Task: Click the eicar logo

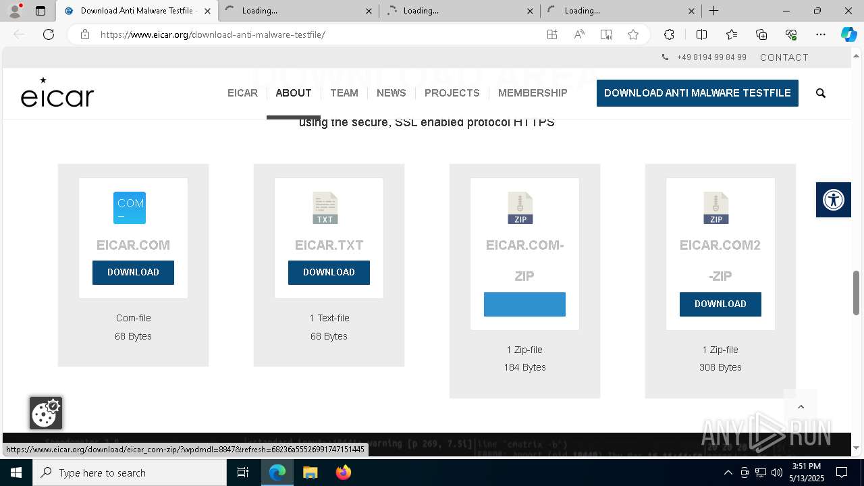Action: tap(57, 93)
